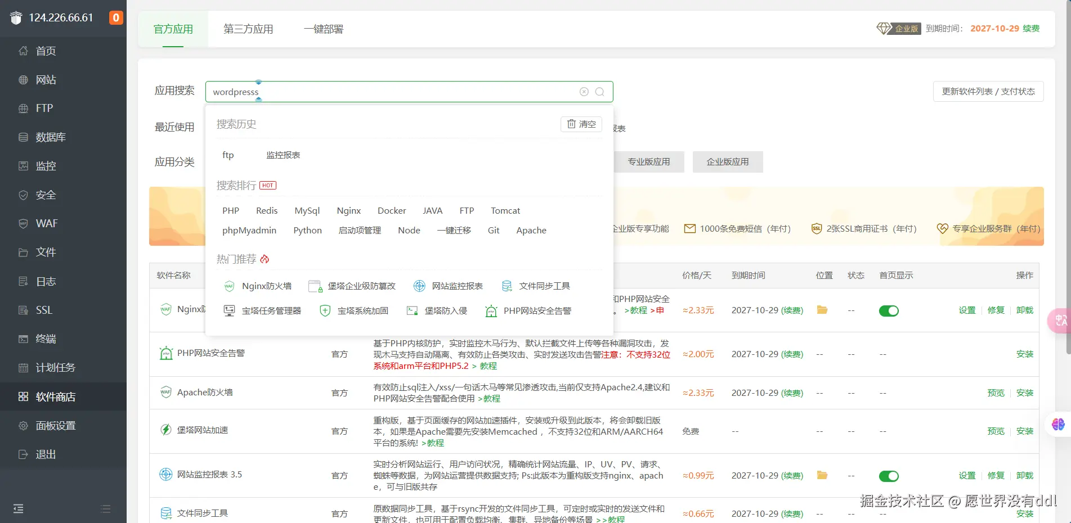
Task: Open the SSL icon in sidebar
Action: [x=23, y=310]
